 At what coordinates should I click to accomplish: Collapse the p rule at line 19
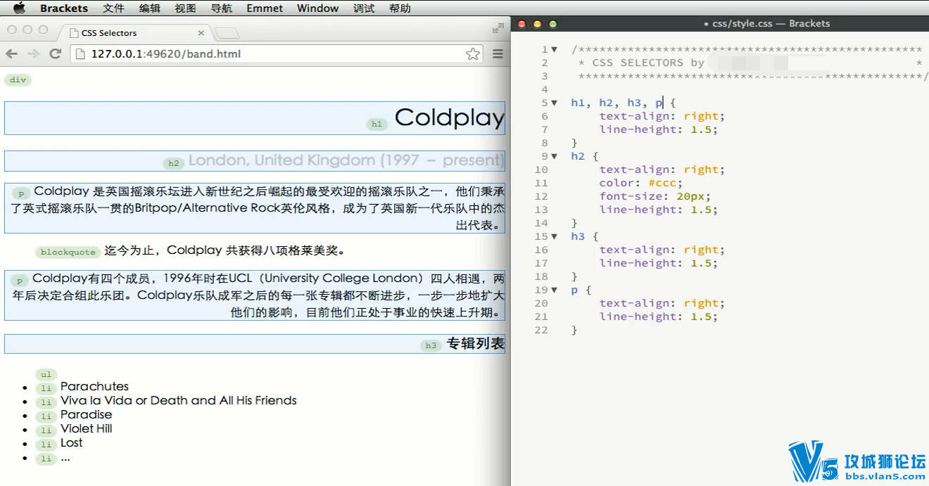coord(554,290)
